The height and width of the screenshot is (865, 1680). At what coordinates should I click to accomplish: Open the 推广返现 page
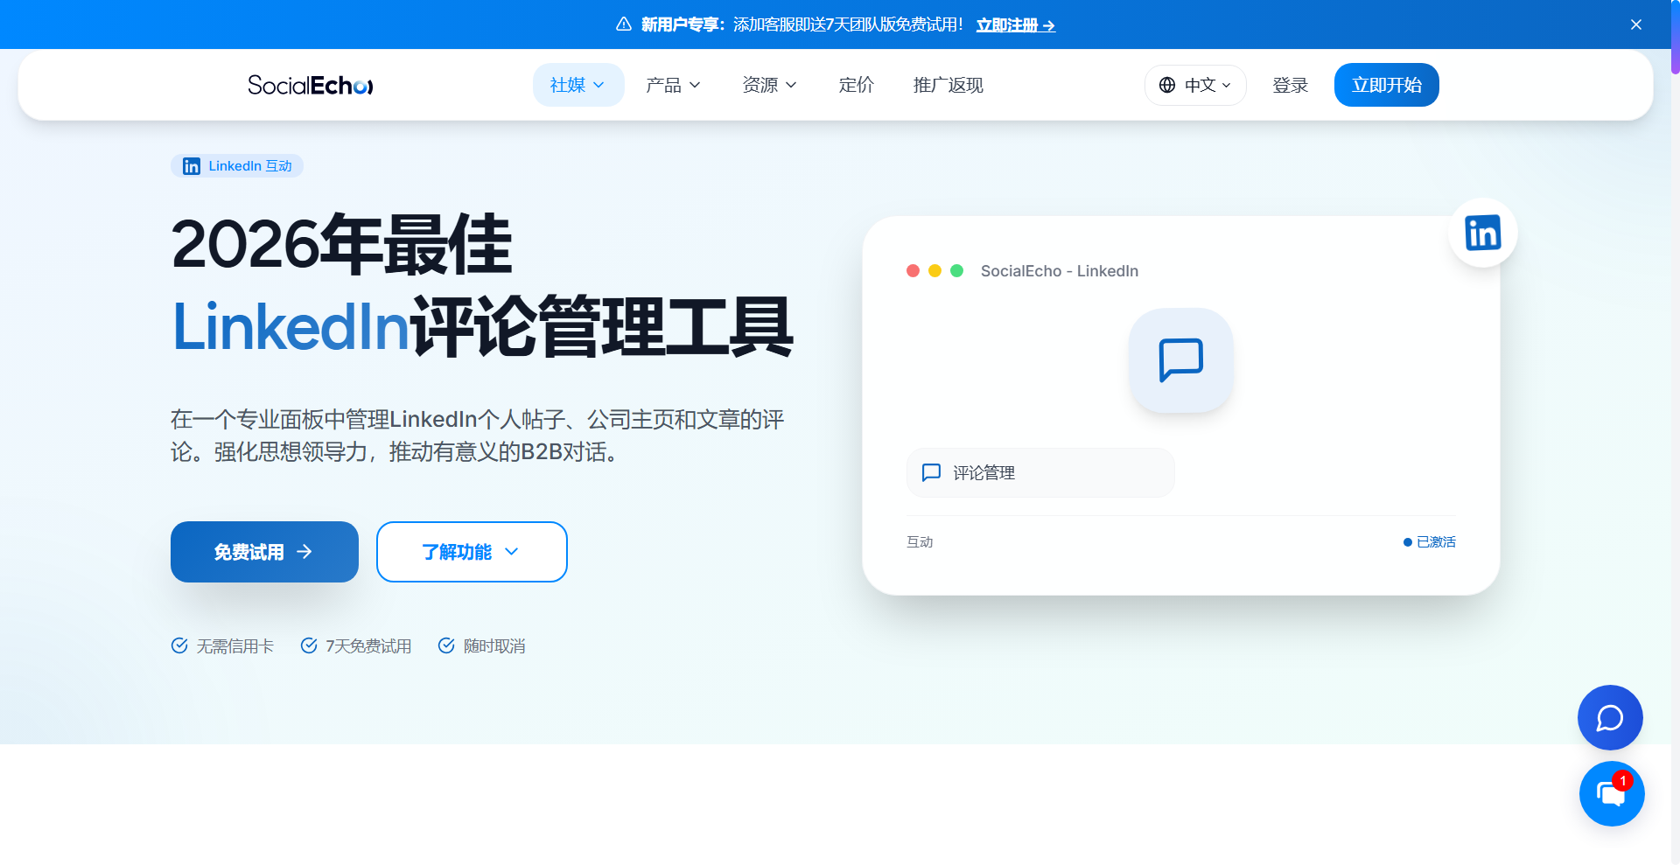coord(948,85)
